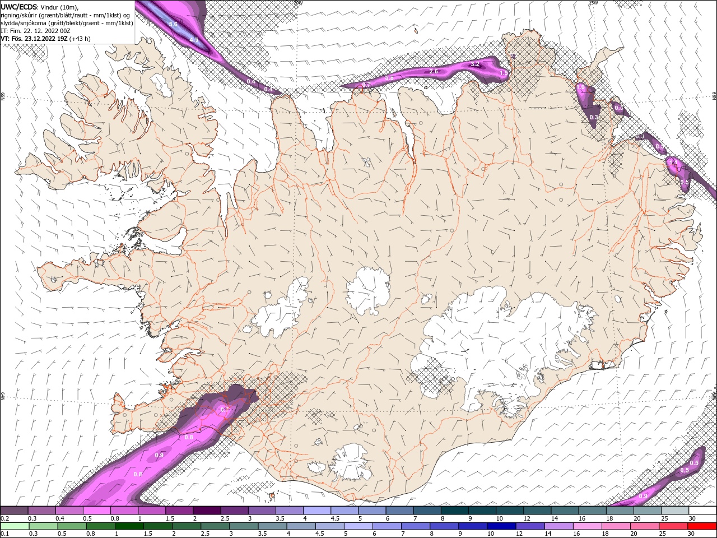Screen dimensions: 717x538
Task: Click the 20W longitude label
Action: click(298, 3)
